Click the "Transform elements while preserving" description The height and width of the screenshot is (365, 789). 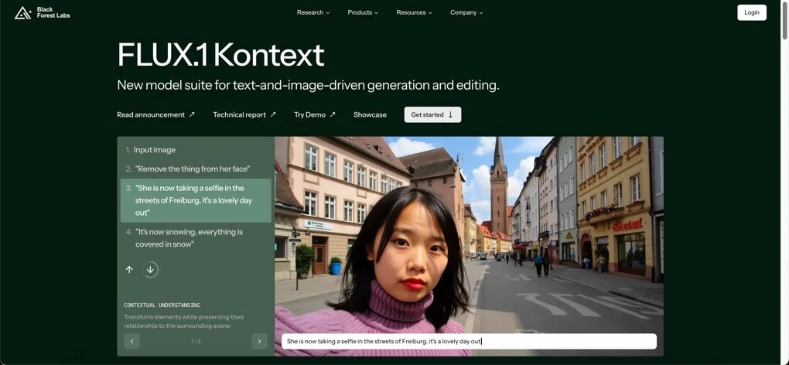[x=184, y=321]
